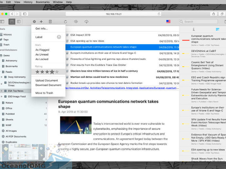
Task: Select First results from ExoMars article
Action: [x=122, y=65]
